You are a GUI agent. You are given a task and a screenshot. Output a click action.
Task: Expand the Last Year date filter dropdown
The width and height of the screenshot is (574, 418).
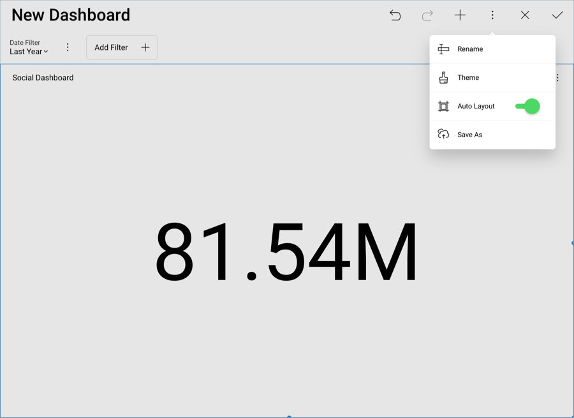point(29,52)
